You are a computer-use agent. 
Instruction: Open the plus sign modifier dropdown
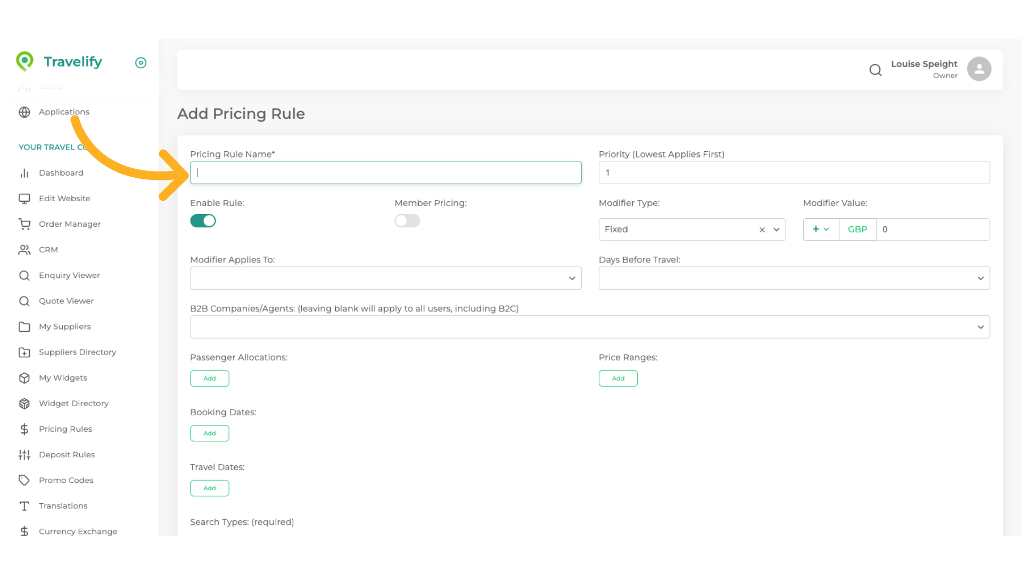(x=820, y=229)
